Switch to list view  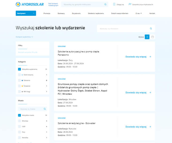147,37
